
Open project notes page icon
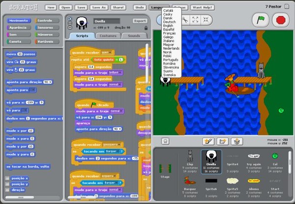pos(287,6)
